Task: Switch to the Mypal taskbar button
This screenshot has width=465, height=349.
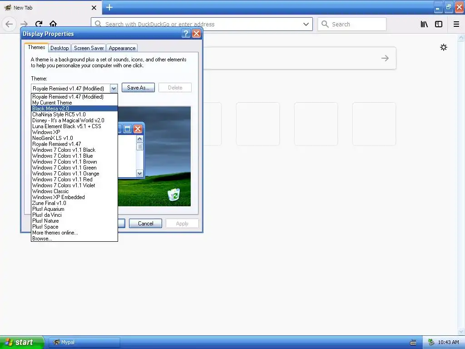Action: (x=84, y=342)
